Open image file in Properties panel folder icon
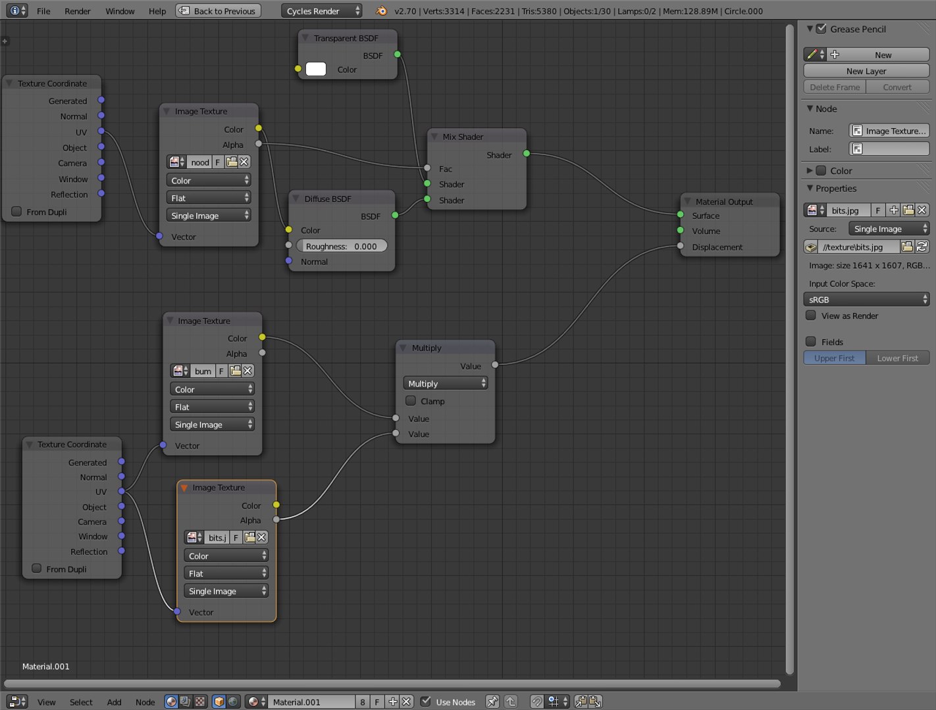Viewport: 936px width, 710px height. pyautogui.click(x=908, y=210)
